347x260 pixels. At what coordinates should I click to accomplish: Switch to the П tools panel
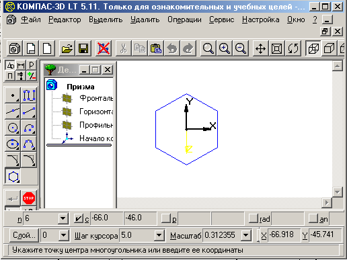[x=10, y=76]
